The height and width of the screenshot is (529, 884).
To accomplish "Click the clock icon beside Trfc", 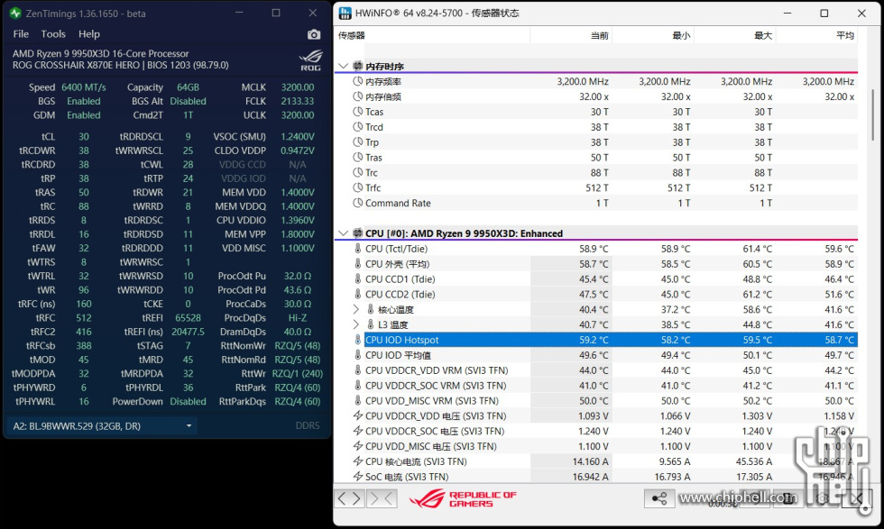I will pyautogui.click(x=357, y=187).
